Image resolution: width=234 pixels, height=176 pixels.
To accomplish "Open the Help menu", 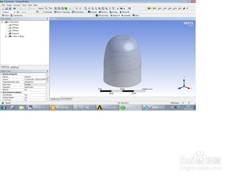I will coord(35,5).
